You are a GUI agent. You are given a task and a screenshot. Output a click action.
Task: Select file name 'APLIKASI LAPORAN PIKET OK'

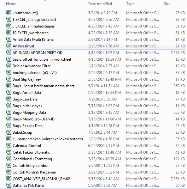coord(38,53)
